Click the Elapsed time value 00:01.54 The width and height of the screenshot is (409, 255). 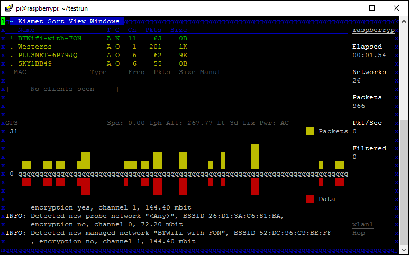[369, 55]
